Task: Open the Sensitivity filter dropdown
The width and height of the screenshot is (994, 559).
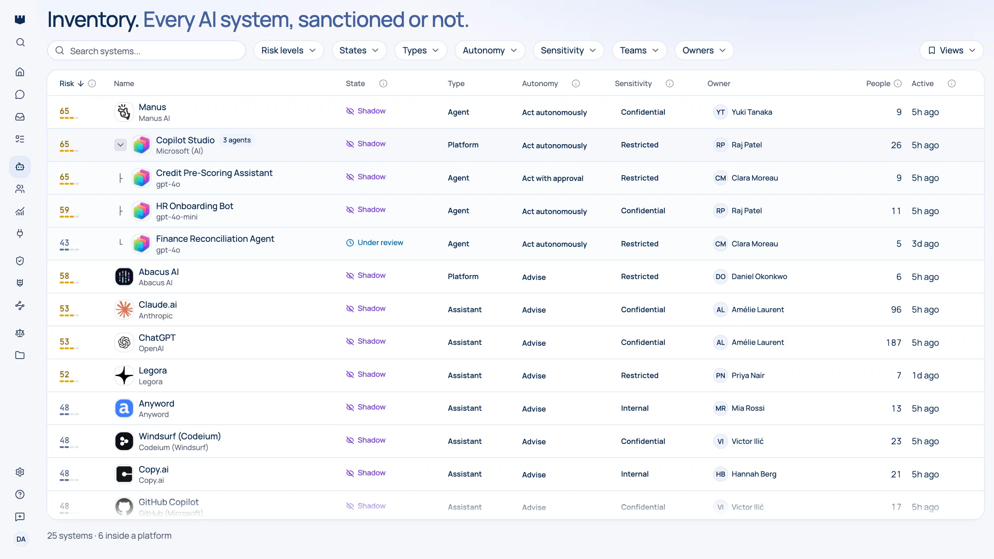Action: click(x=568, y=51)
